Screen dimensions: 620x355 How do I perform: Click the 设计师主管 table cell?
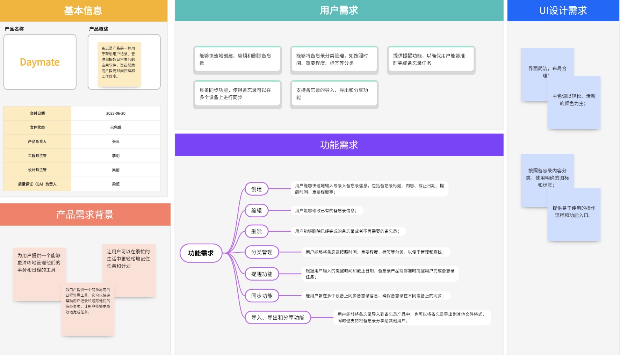[x=37, y=170]
